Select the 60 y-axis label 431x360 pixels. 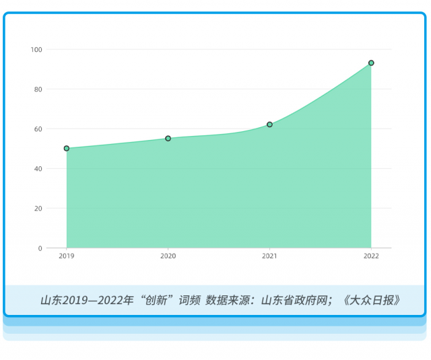point(38,129)
